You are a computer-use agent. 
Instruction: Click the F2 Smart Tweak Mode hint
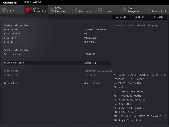click(128, 91)
